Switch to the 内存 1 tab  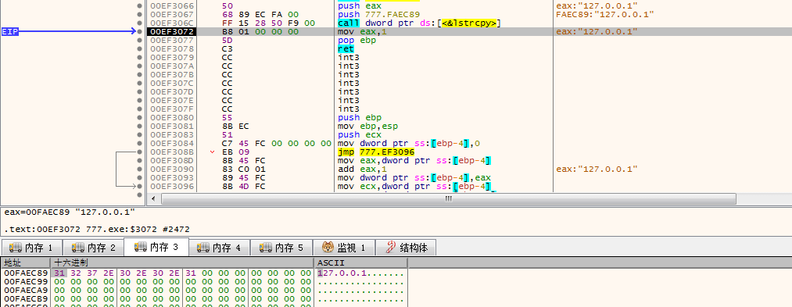click(32, 248)
